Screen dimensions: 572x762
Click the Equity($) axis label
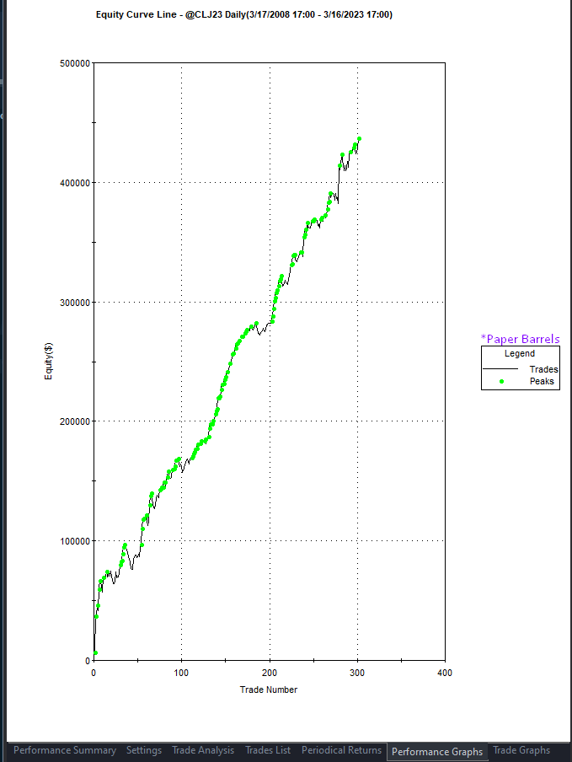48,361
